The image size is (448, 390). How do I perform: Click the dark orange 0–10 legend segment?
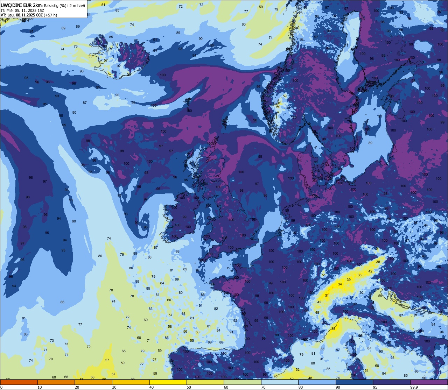point(19,382)
